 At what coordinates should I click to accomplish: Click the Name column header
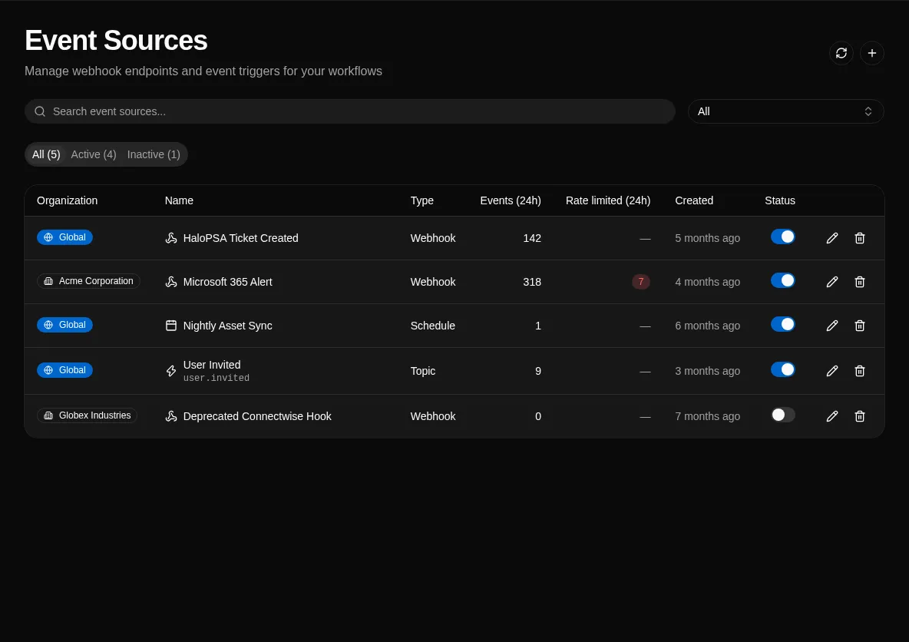point(179,200)
